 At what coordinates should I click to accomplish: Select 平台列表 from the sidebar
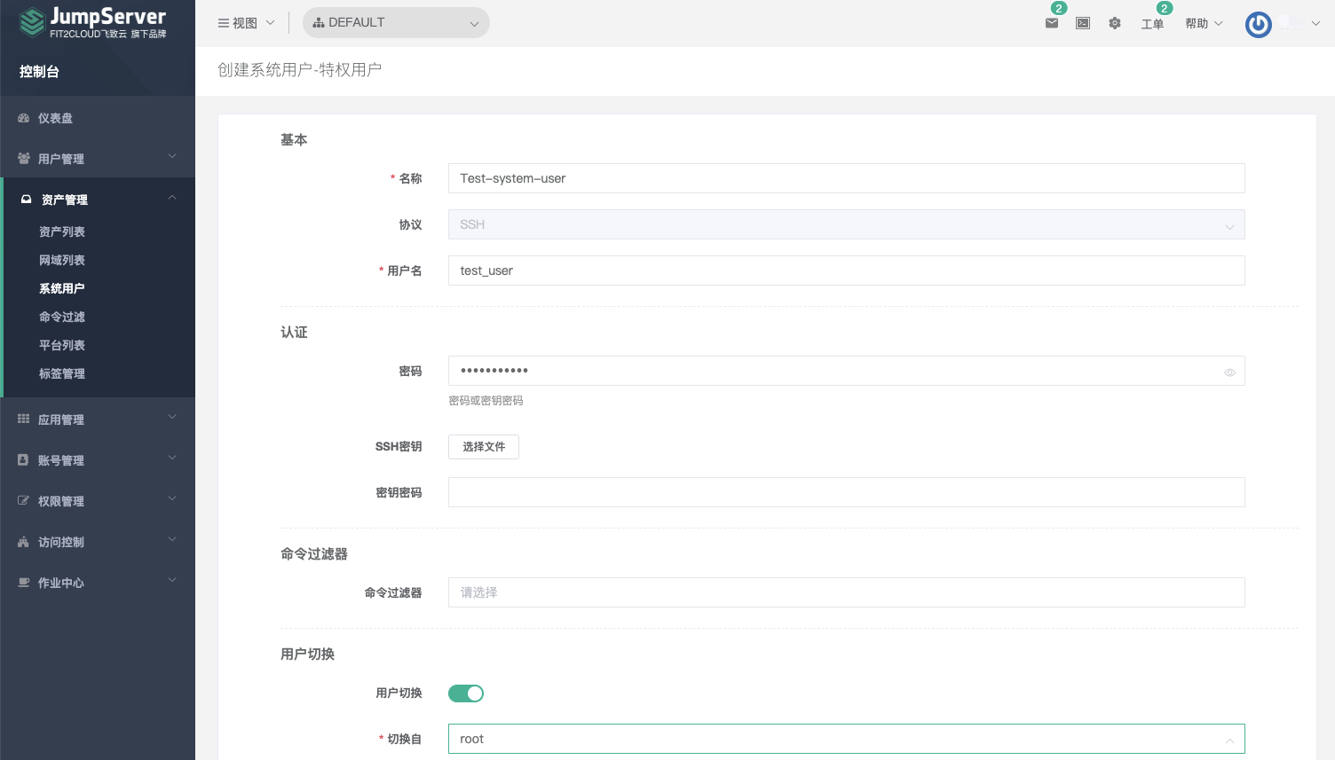point(61,345)
